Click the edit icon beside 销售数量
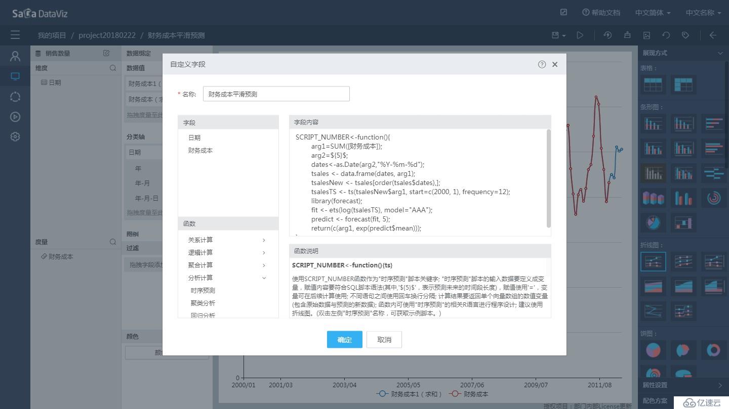Image resolution: width=729 pixels, height=409 pixels. point(106,53)
